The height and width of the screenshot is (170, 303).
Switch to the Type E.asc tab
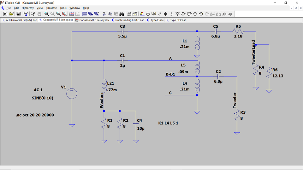click(x=155, y=20)
